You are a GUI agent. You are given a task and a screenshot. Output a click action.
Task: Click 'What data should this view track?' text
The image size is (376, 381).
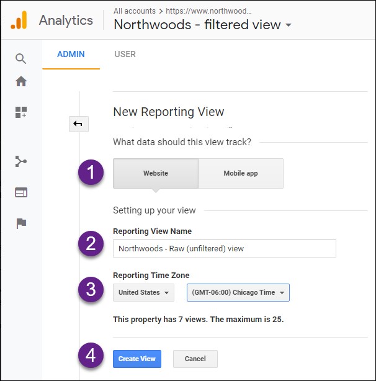click(182, 142)
